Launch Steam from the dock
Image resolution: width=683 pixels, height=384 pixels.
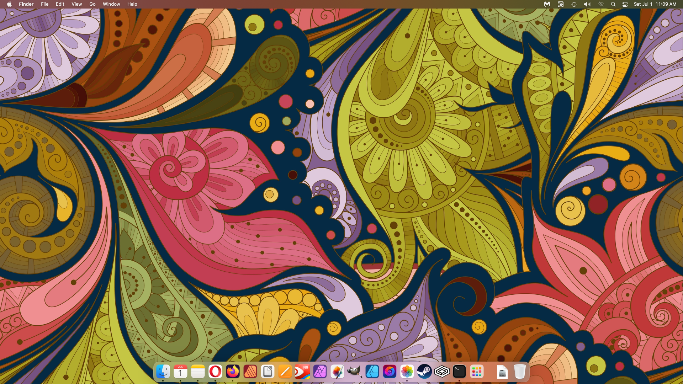[x=424, y=372]
